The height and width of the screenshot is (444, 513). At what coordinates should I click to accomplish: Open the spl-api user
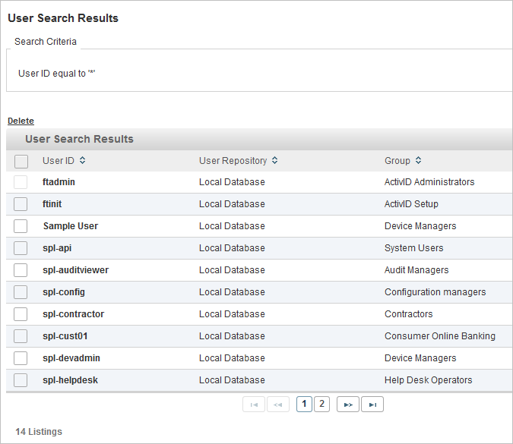[x=57, y=248]
